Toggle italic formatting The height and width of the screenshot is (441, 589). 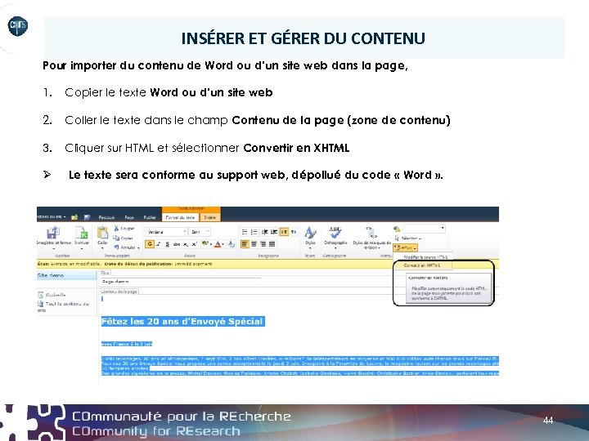click(159, 244)
